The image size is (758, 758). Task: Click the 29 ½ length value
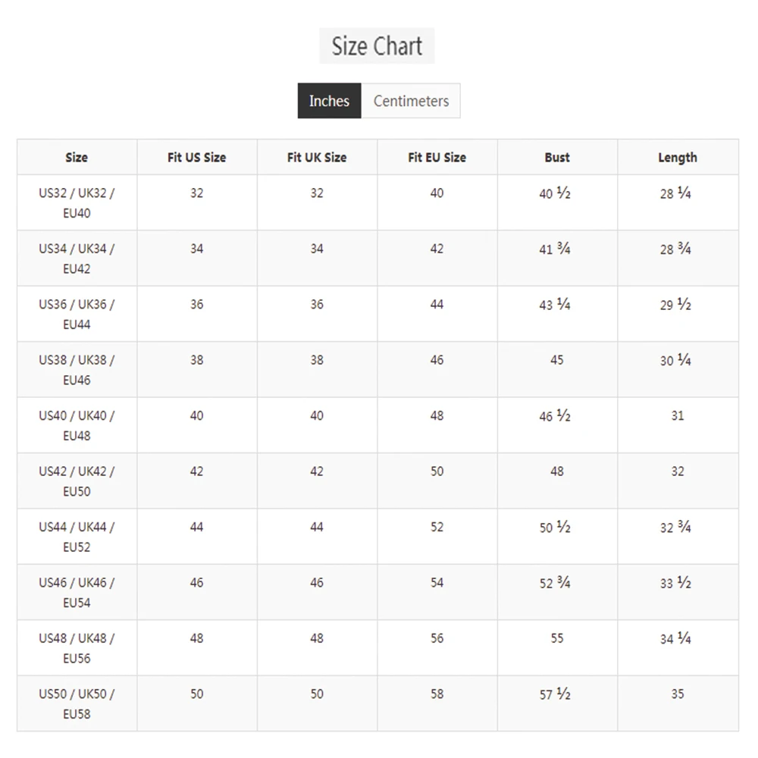tap(676, 304)
